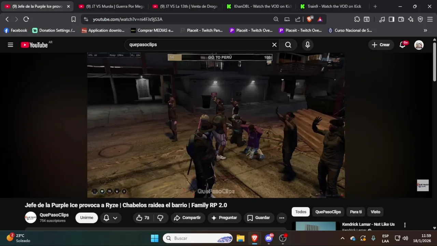Switch to Train9 Kick tab
Viewport: 437px width, 246px height.
[x=333, y=6]
